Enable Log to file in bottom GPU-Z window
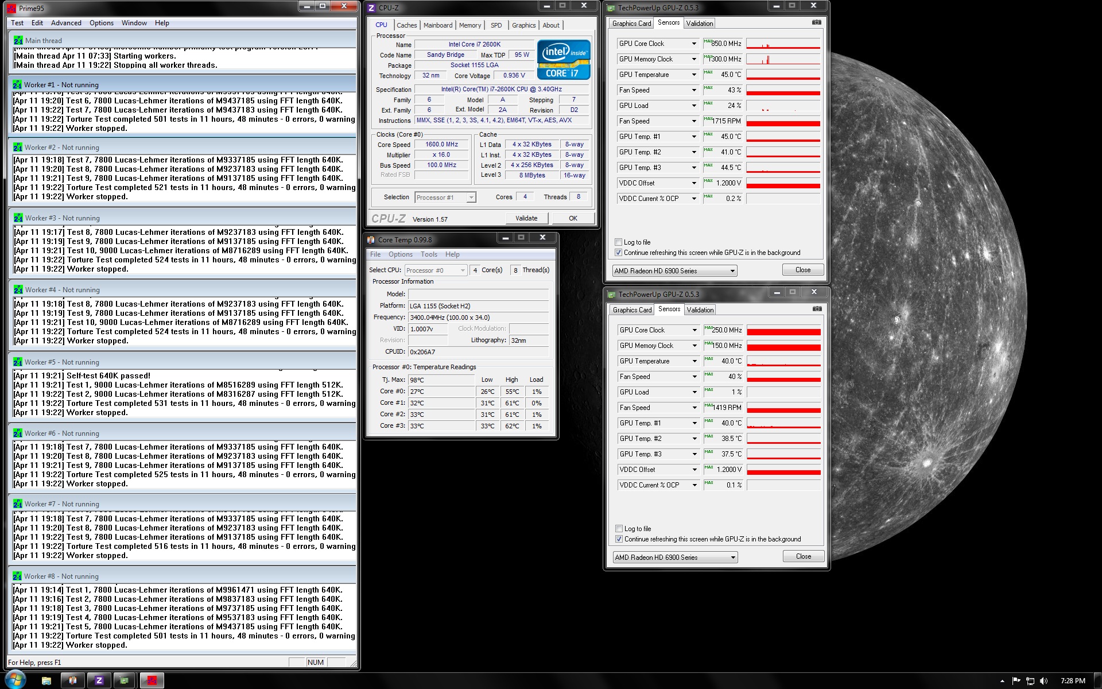 619,528
